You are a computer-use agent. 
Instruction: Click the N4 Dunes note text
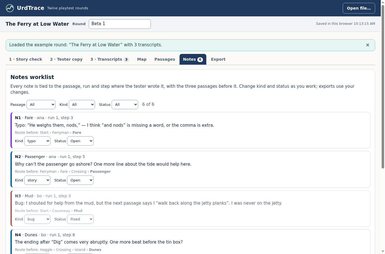click(99, 242)
